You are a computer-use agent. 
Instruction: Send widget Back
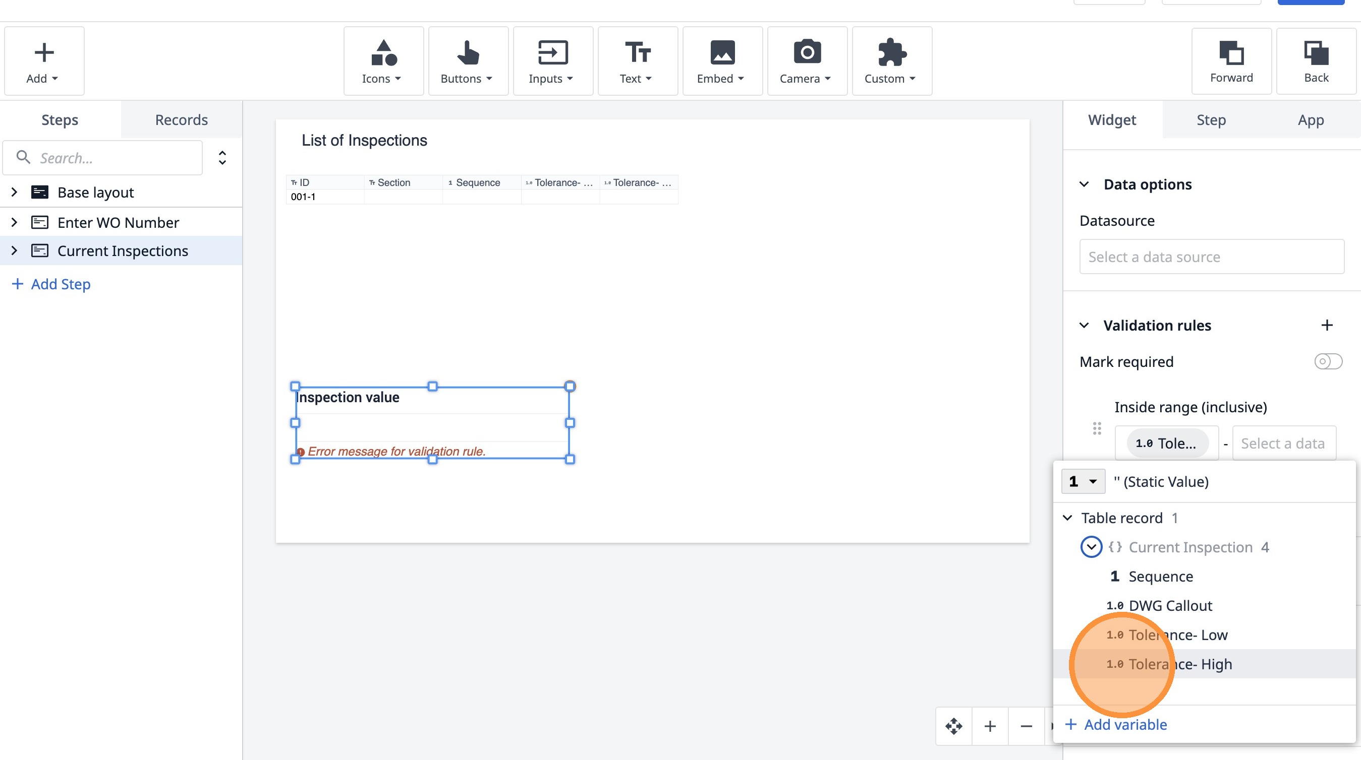tap(1316, 61)
